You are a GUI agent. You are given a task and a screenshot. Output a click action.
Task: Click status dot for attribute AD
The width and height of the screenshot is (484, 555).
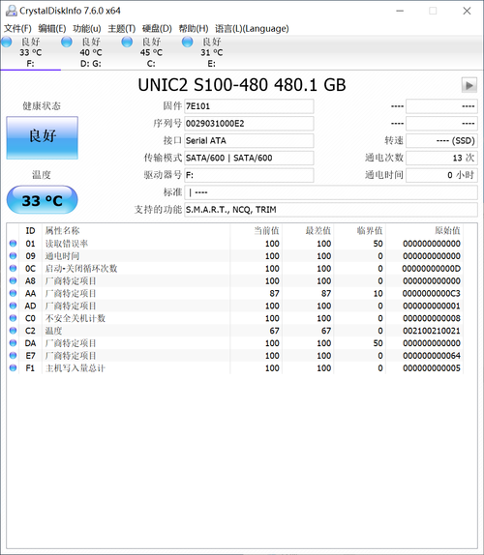coord(14,306)
